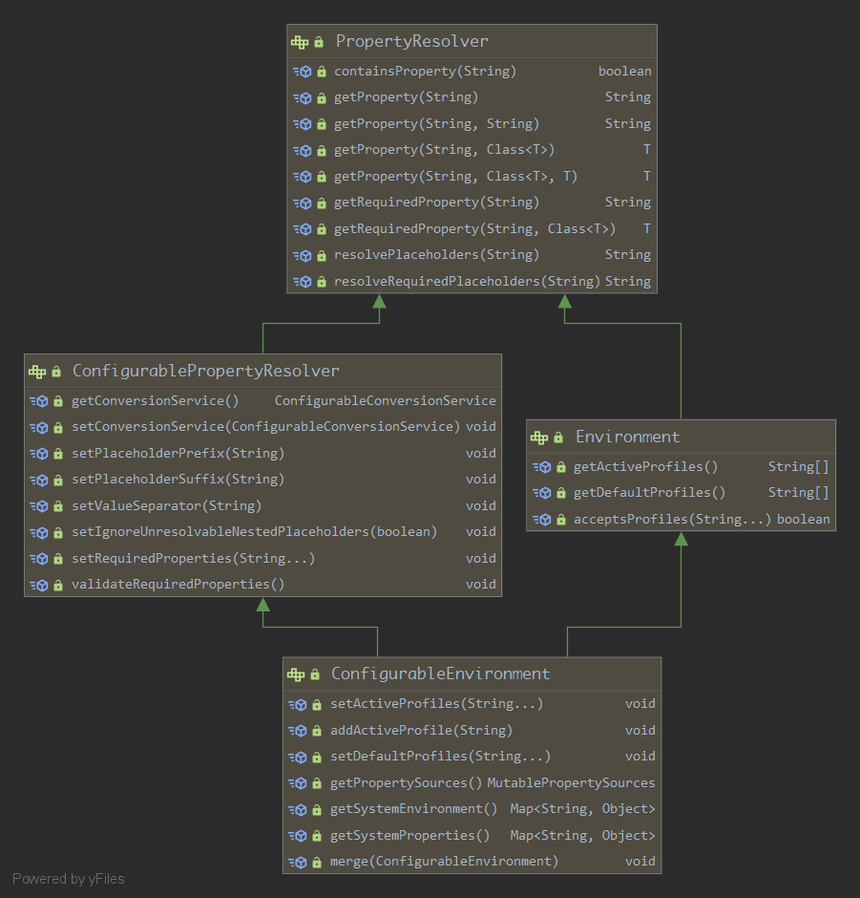Screen dimensions: 860x898
Task: Click the method icon for resolveRequiredPlaceholders(String)
Action: [303, 282]
